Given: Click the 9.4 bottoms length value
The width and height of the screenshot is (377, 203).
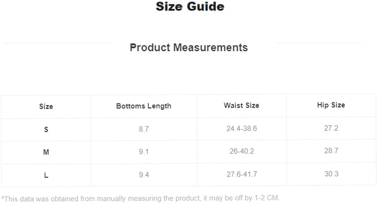Looking at the screenshot, I should [x=144, y=175].
